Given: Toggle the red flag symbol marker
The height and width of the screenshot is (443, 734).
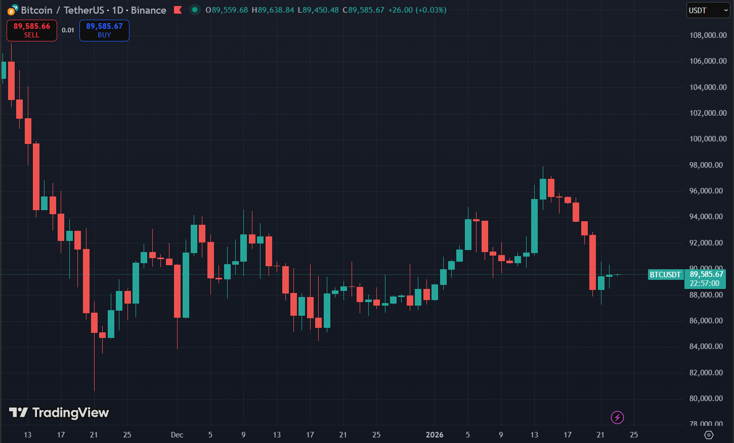Looking at the screenshot, I should click(177, 10).
